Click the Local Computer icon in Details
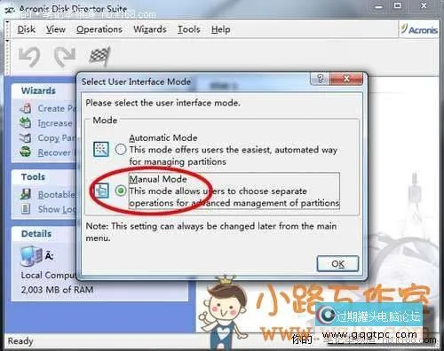This screenshot has width=444, height=351. click(x=31, y=256)
